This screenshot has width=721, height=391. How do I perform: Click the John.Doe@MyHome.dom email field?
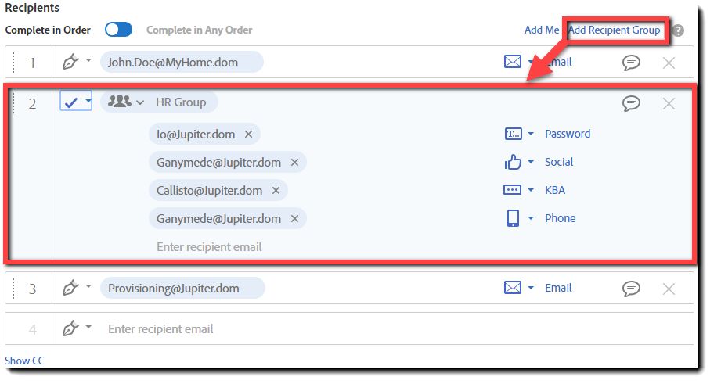(182, 62)
